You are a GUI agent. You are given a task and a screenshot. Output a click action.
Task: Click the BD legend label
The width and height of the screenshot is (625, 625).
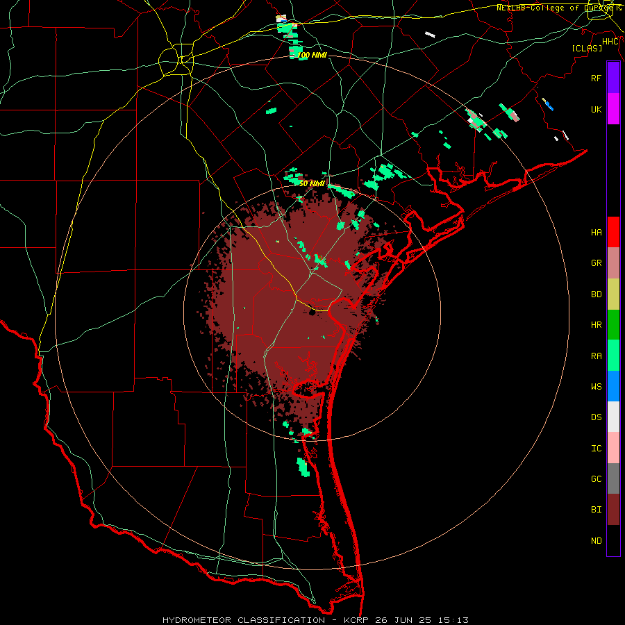pos(597,294)
